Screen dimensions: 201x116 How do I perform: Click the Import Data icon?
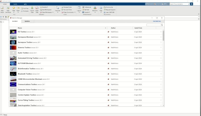pos(32,8)
